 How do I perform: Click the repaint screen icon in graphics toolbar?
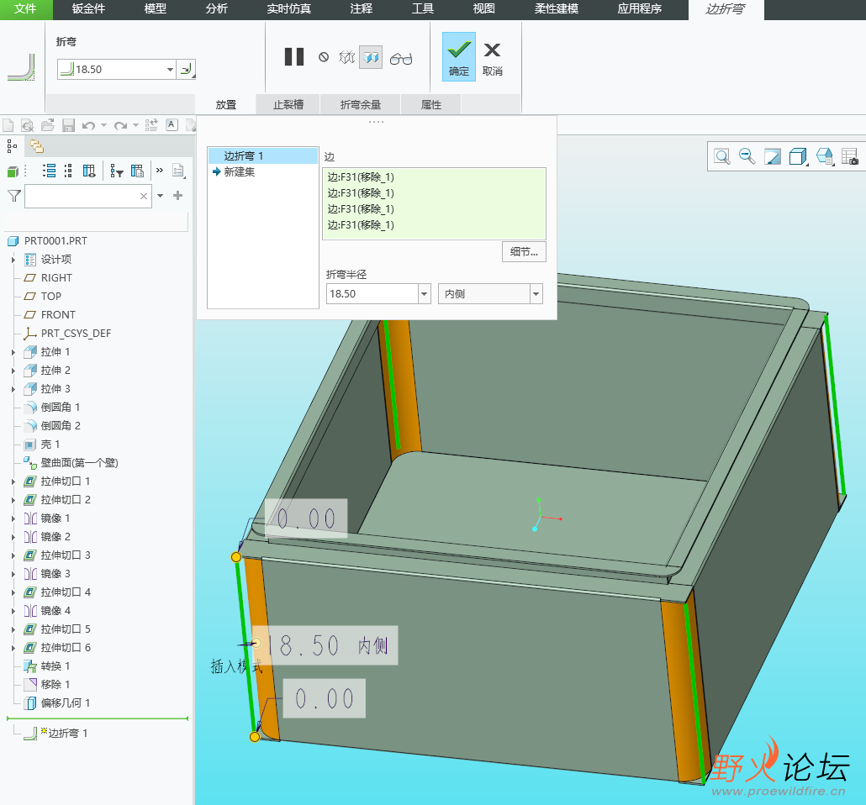pos(772,156)
